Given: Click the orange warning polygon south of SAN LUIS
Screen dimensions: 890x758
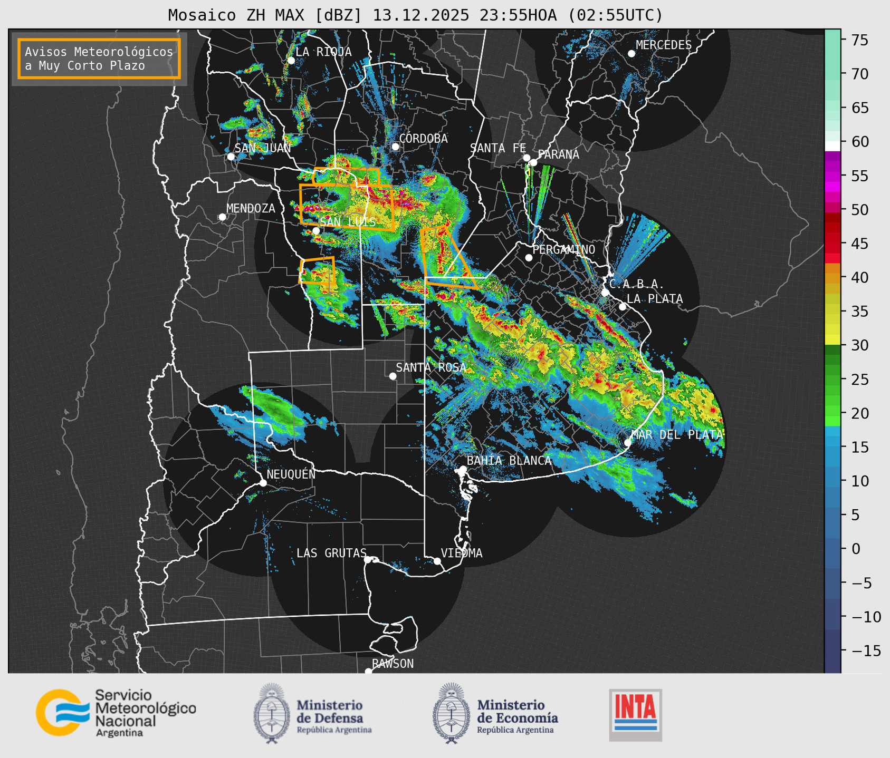Looking at the screenshot, I should click(x=318, y=270).
